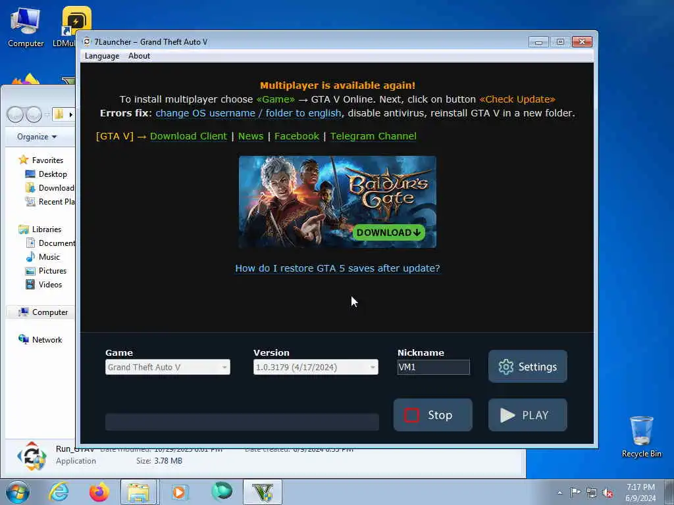The width and height of the screenshot is (674, 505).
Task: Open the Windows Start menu orb
Action: click(x=17, y=492)
